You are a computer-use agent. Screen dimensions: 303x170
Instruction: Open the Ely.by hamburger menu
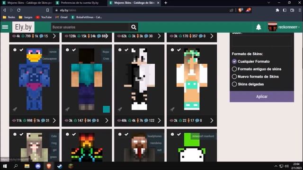(x=5, y=27)
